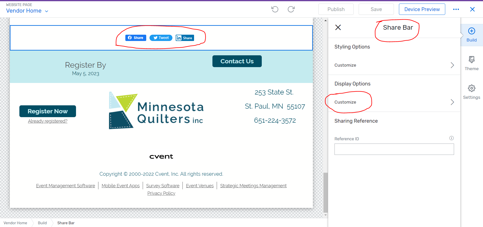Click the LinkedIn Share button
The height and width of the screenshot is (227, 483).
[185, 38]
